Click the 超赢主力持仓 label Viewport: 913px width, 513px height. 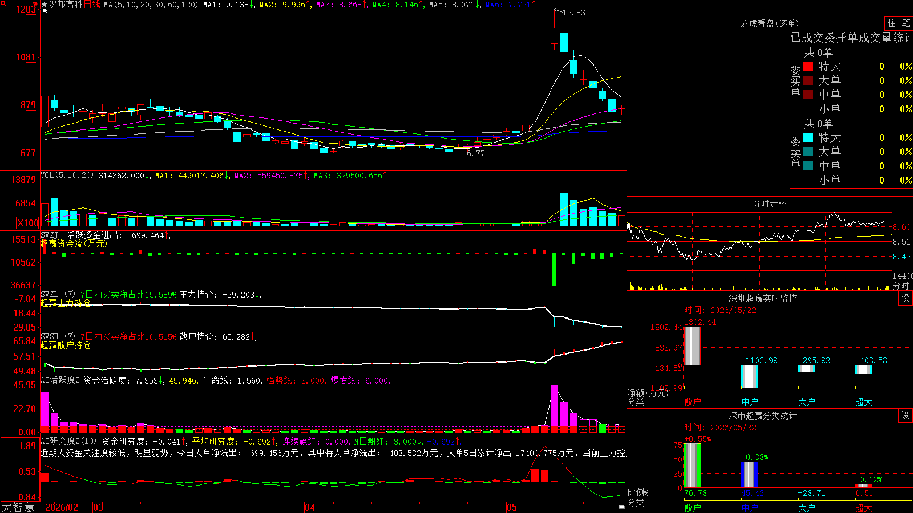(66, 303)
